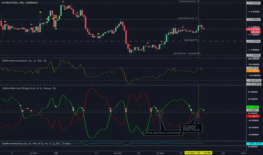The width and height of the screenshot is (263, 155).
Task: Click the 'another support' line label
Action: click(x=187, y=53)
